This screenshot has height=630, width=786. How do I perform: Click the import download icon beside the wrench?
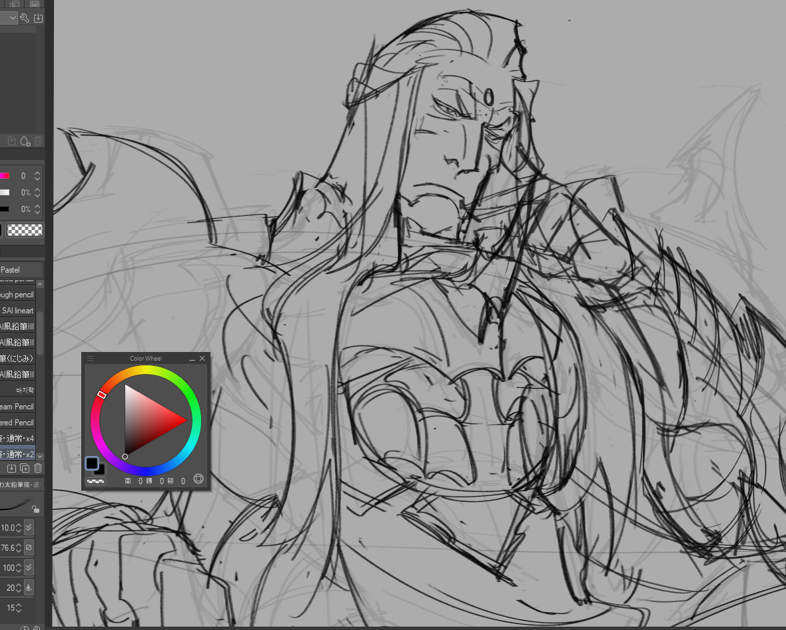pos(38,18)
